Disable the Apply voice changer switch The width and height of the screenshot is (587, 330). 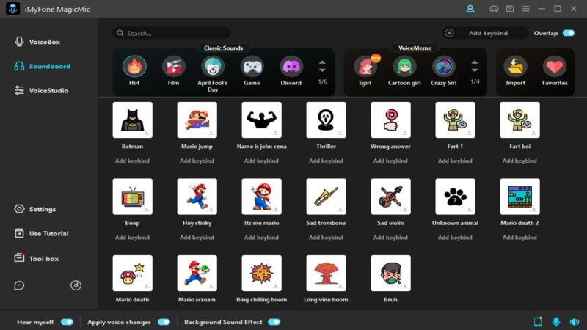tap(164, 322)
